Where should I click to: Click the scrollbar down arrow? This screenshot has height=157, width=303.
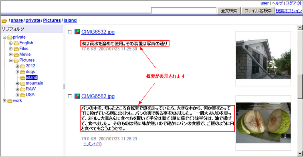(x=300, y=154)
